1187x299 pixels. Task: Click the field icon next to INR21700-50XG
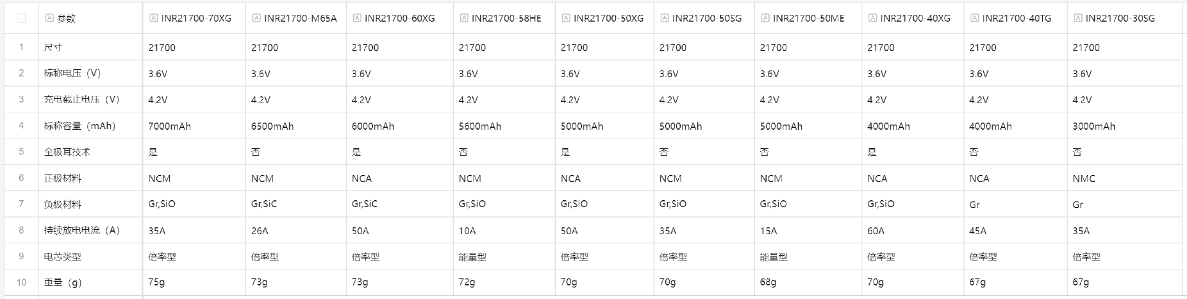tap(566, 19)
